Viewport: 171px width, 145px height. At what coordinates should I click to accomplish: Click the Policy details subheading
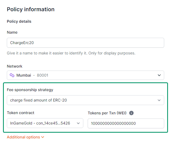point(19,21)
